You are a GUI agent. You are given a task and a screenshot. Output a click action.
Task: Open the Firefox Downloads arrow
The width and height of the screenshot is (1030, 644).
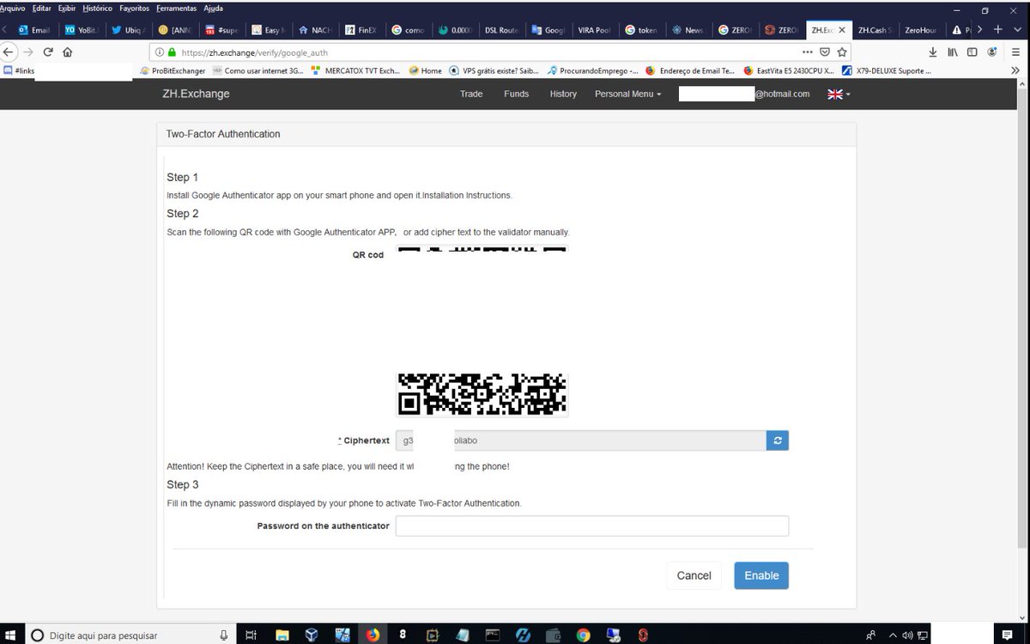(x=933, y=52)
